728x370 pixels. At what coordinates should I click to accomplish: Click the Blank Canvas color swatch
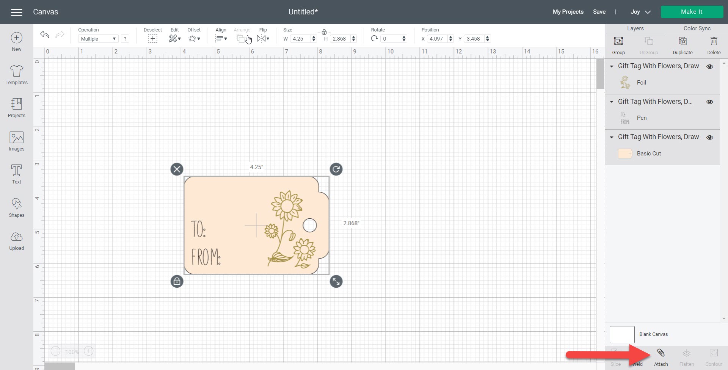[622, 334]
